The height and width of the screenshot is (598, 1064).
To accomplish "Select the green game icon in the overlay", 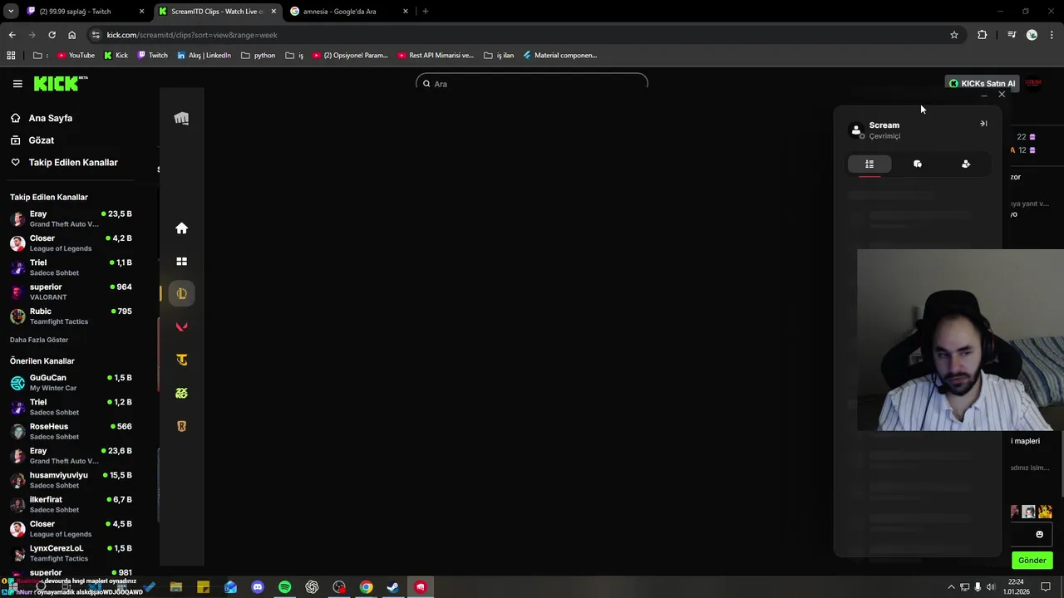I will pyautogui.click(x=181, y=393).
